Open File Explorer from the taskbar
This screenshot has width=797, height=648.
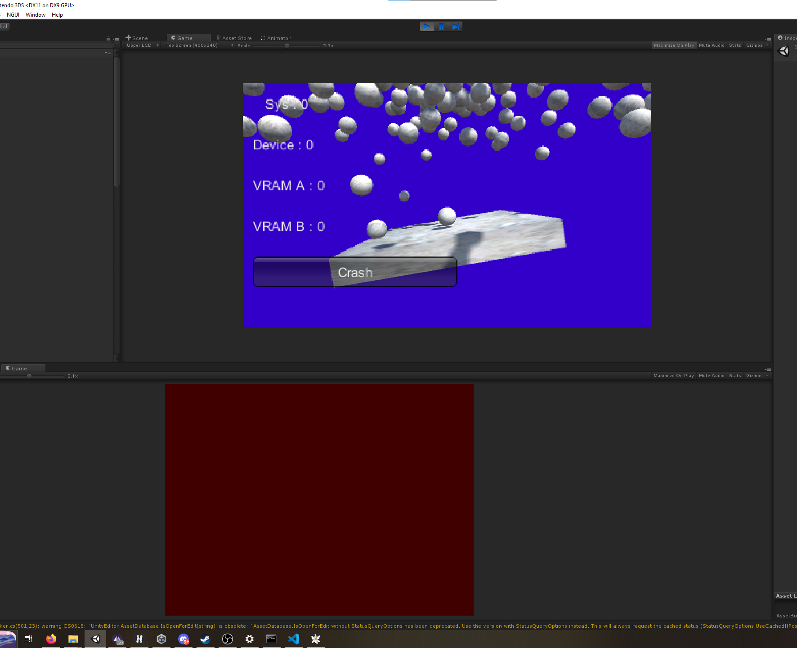click(x=73, y=639)
